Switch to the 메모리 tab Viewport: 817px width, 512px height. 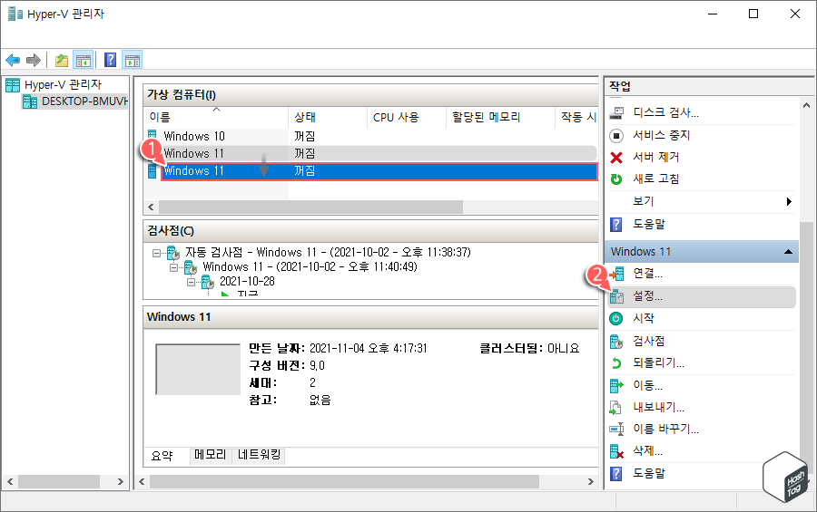pos(210,455)
